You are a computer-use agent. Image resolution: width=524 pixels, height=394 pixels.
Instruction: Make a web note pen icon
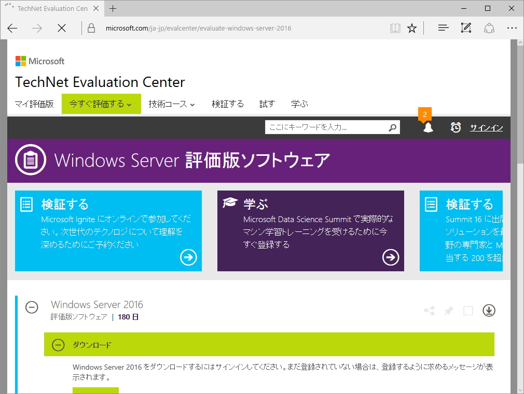[x=466, y=27]
